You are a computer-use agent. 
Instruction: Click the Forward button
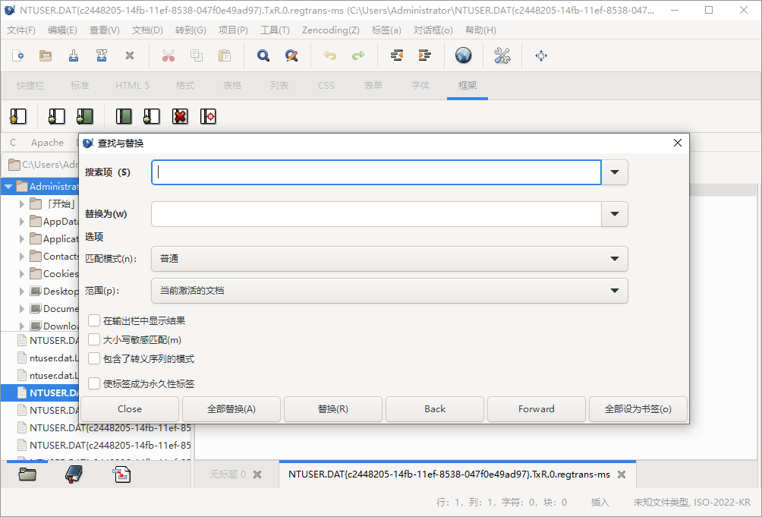click(537, 409)
